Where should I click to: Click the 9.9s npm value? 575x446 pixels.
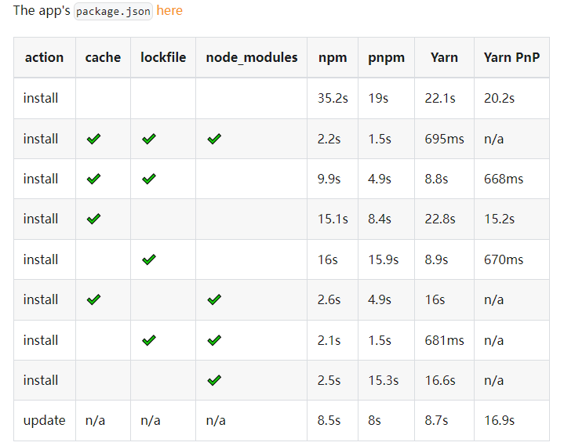click(x=329, y=179)
